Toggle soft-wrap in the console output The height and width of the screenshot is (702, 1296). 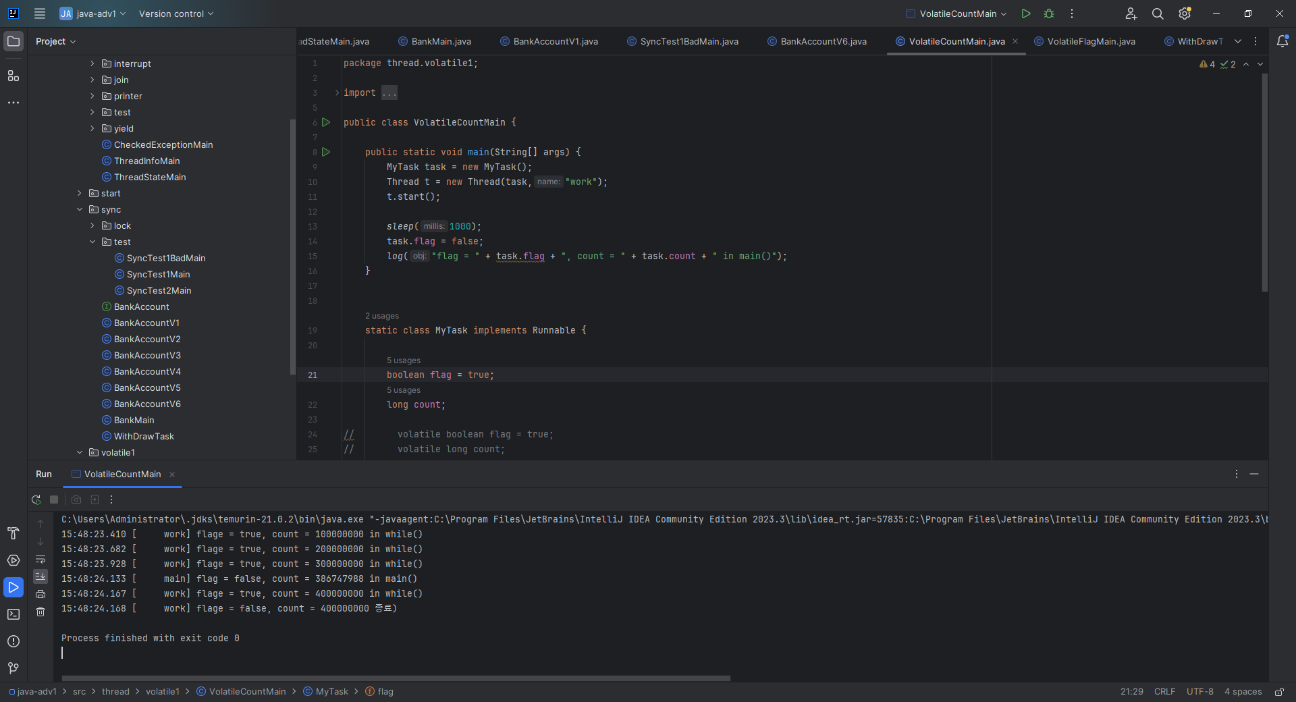(40, 559)
